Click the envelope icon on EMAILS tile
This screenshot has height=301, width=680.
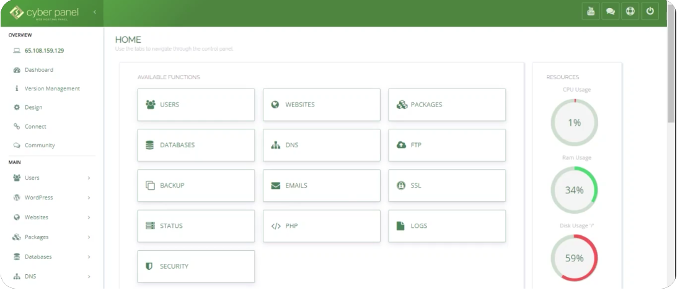coord(275,185)
